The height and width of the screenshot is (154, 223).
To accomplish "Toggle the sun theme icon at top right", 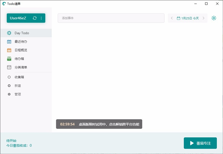I will coord(214,18).
